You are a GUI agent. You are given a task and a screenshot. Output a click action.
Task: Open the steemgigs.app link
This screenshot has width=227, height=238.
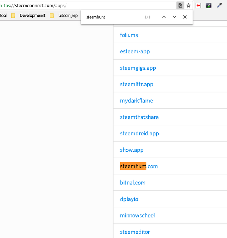(x=138, y=68)
